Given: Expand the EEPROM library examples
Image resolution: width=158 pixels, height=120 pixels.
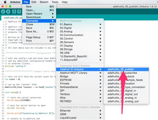Looking at the screenshot, I should pos(80,80).
